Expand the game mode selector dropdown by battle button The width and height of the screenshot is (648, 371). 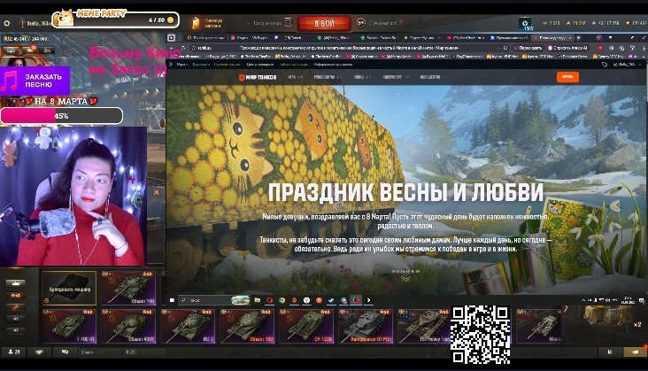(x=269, y=23)
